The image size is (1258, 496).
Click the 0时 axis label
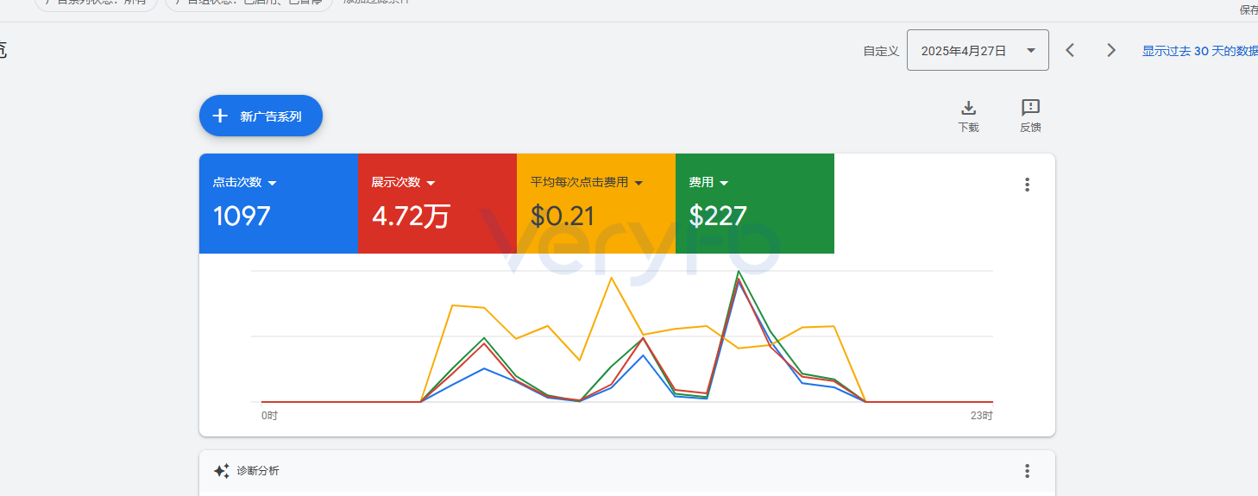coord(269,416)
